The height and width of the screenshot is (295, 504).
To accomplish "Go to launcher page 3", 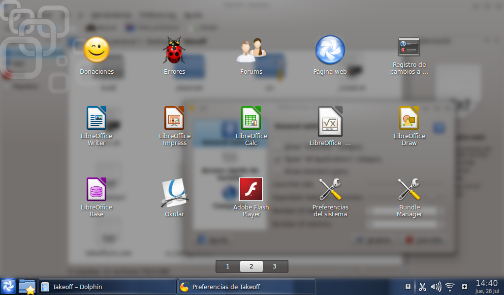I will [275, 266].
